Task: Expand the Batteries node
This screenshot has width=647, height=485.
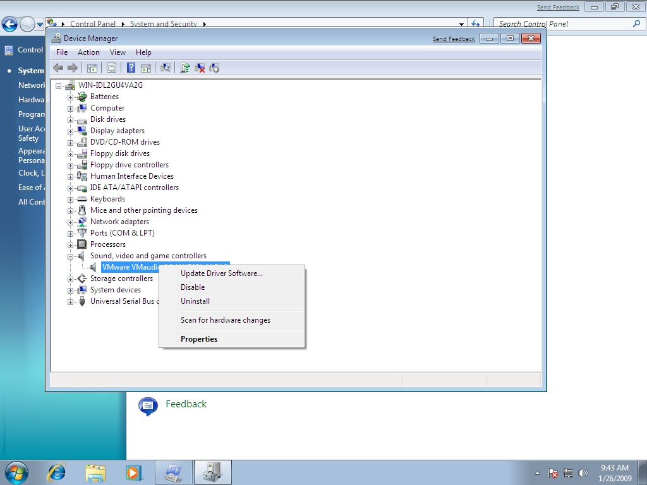Action: (70, 97)
